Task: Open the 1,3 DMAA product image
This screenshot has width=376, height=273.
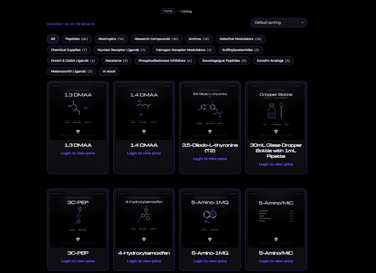Action: (x=78, y=112)
